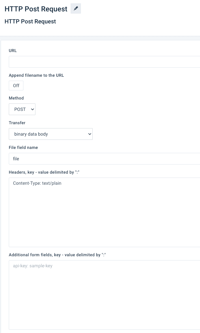
Task: Click the Append filename to the URL label
Action: point(36,75)
